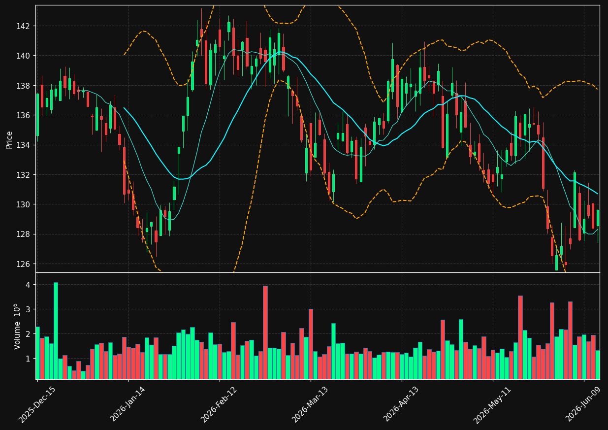Select the 134 price tick label
Viewport: 608px width, 430px height.
(23, 145)
